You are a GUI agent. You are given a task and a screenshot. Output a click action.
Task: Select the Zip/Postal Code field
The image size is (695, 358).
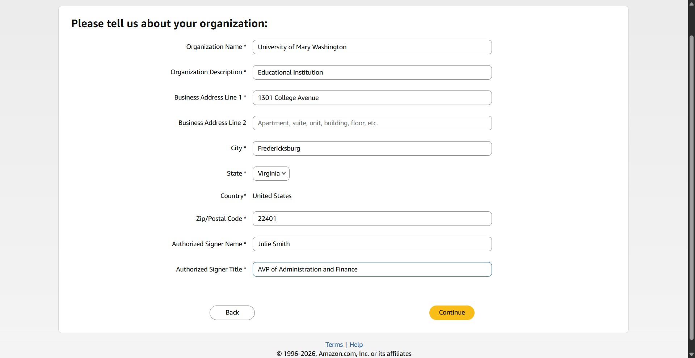coord(372,218)
